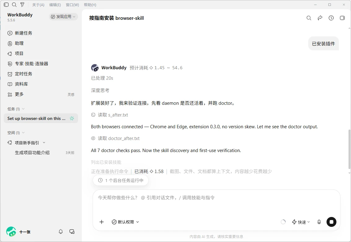The height and width of the screenshot is (242, 351).
Task: Open conversation history clock icon
Action: [331, 18]
